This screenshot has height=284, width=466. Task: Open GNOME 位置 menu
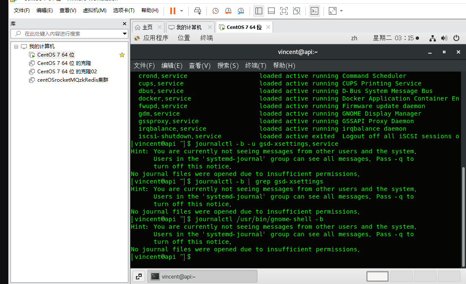click(184, 38)
